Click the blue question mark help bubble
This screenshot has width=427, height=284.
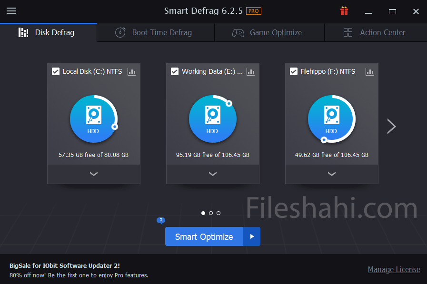[x=161, y=220]
